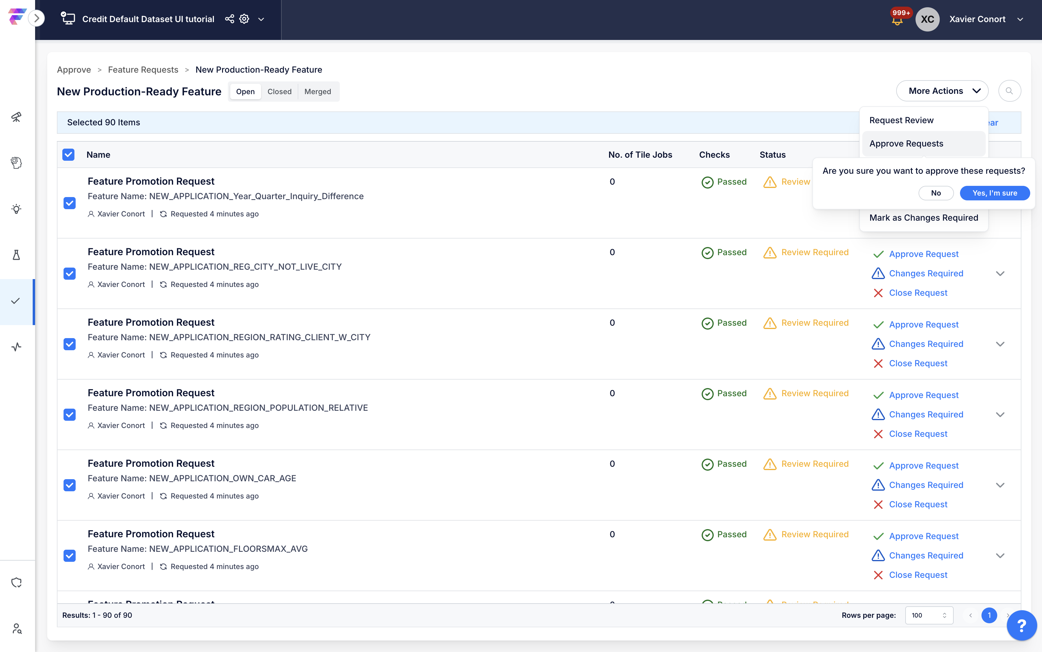Open the lightbulb ideas sidebar icon
Screen dimensions: 1042x652
point(16,209)
